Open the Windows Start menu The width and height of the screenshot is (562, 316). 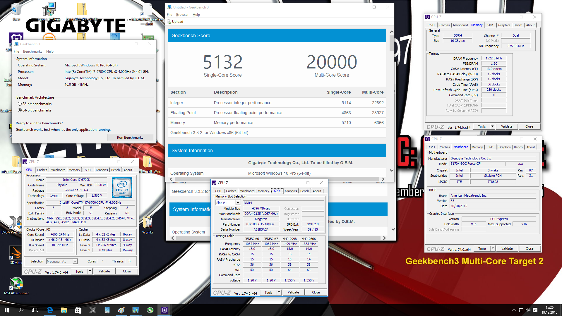(x=7, y=310)
